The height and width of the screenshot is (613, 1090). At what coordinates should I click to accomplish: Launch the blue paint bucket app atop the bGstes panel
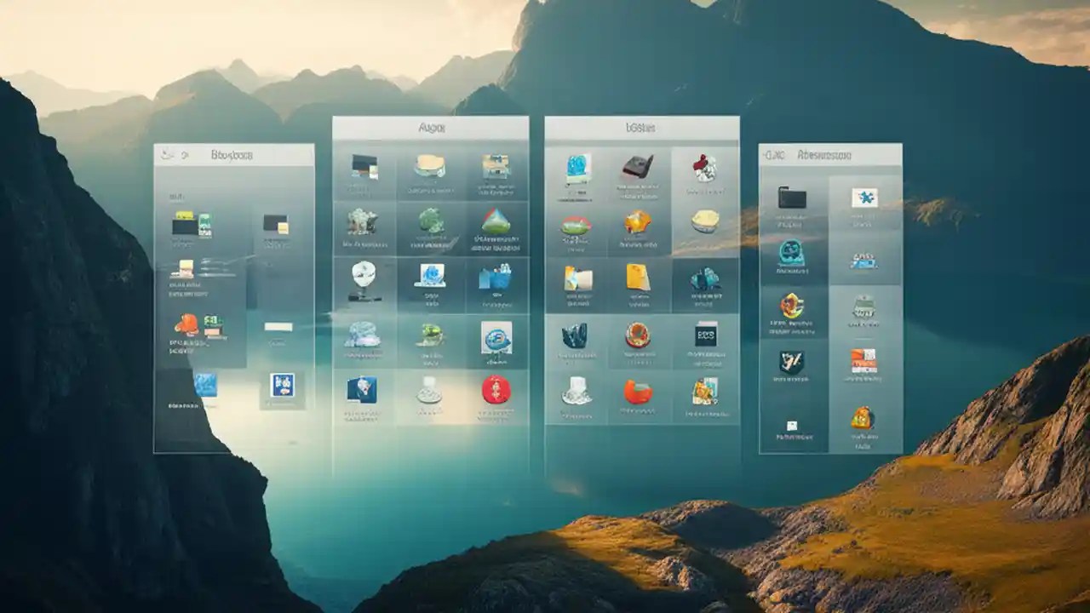[x=576, y=166]
